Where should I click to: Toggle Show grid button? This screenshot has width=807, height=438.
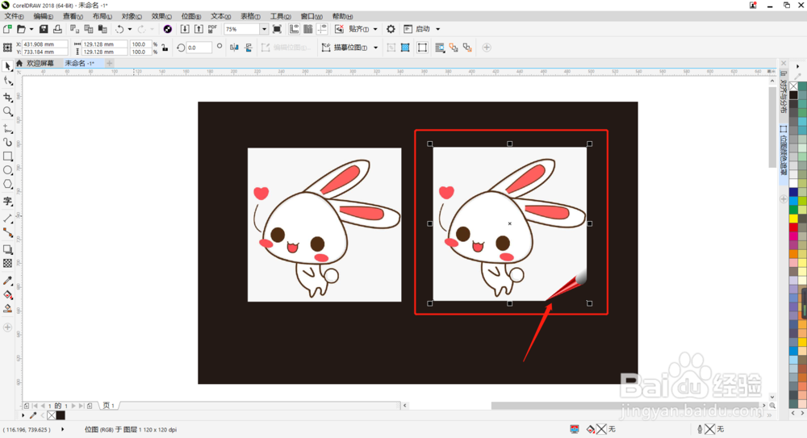click(x=307, y=29)
